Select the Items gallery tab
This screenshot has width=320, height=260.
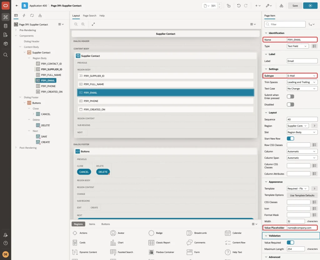[x=92, y=224]
